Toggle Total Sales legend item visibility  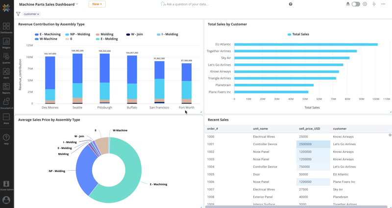[x=298, y=34]
